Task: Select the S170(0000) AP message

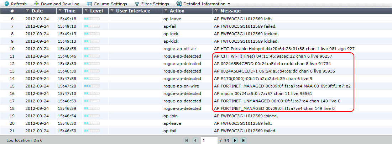Action: [x=263, y=79]
